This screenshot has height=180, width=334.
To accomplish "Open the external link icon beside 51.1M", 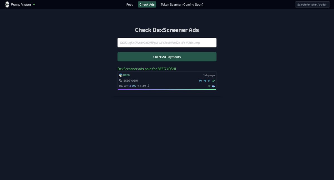I will [148, 86].
